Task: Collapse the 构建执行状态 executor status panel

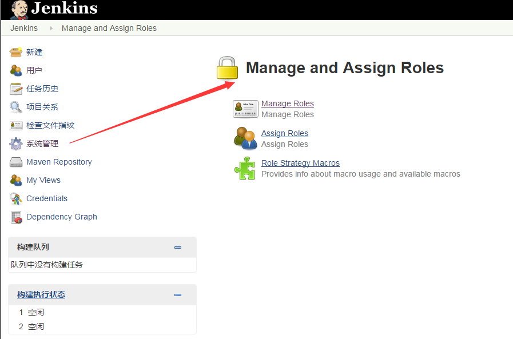Action: pos(178,295)
